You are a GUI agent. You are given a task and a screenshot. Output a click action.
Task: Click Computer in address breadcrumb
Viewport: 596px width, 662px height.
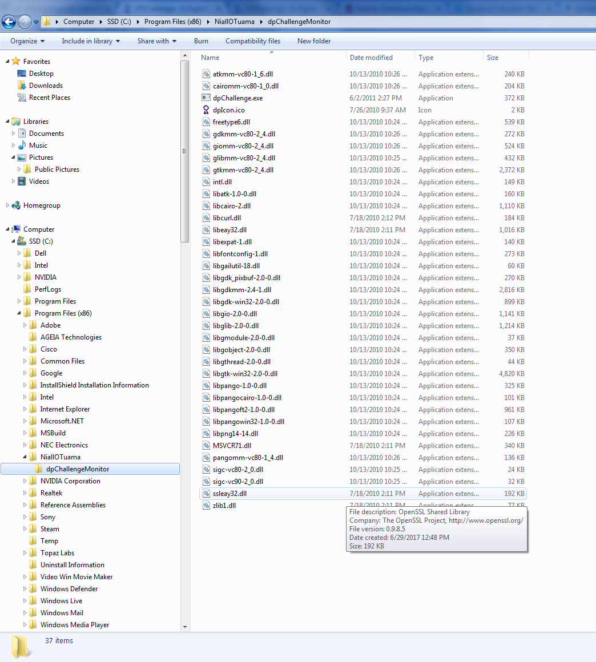(x=79, y=22)
